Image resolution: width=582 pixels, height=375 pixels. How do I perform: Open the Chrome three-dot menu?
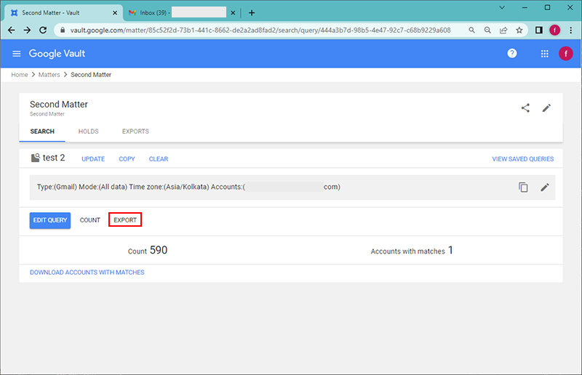(x=571, y=30)
